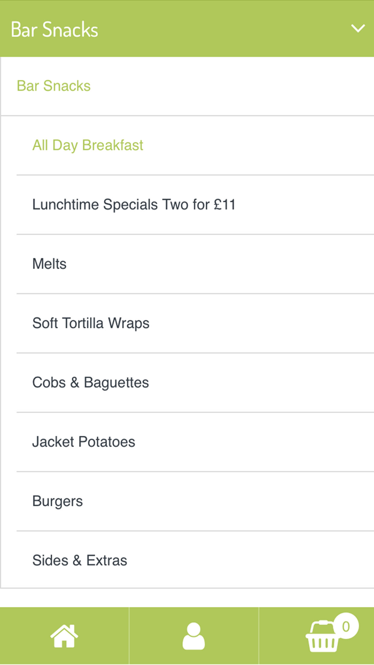View the Burgers category

click(57, 501)
